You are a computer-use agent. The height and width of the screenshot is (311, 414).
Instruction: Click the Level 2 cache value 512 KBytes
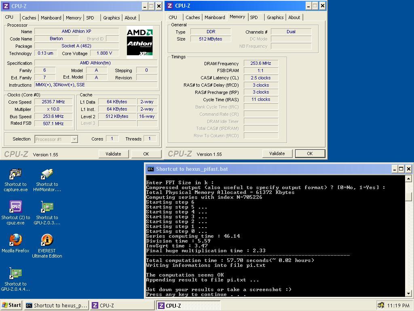[x=117, y=116]
